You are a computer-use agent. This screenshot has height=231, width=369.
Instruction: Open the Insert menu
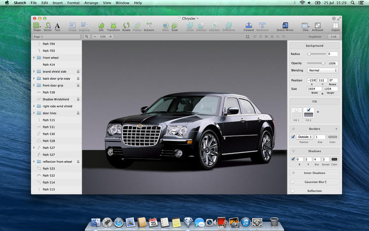pyautogui.click(x=58, y=3)
